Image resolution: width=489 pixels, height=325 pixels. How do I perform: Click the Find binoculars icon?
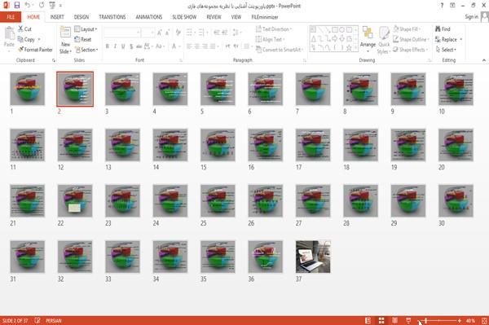(438, 29)
